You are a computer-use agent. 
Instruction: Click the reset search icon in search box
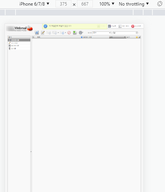[137, 33]
